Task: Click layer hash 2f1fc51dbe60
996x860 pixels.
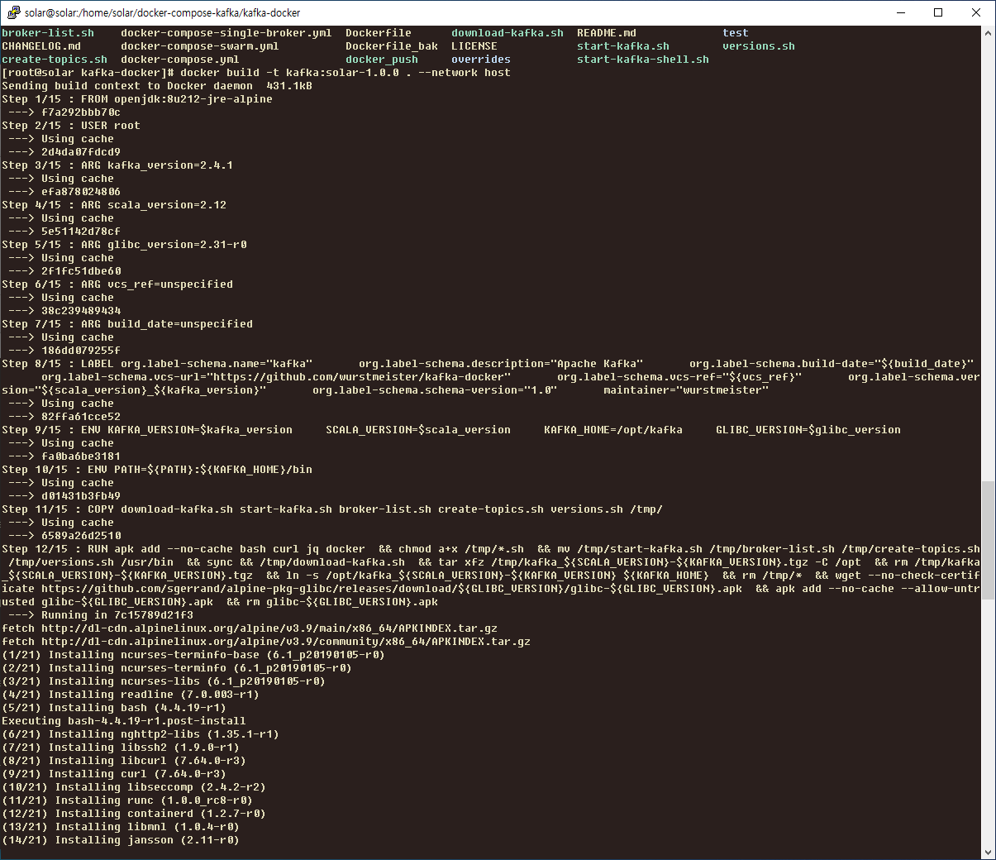Action: 81,271
